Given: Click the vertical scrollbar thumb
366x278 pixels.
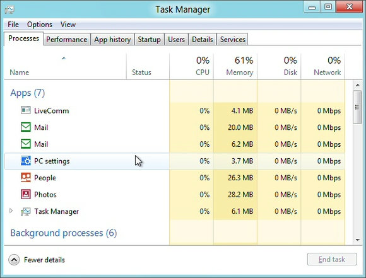Looking at the screenshot, I should [357, 107].
